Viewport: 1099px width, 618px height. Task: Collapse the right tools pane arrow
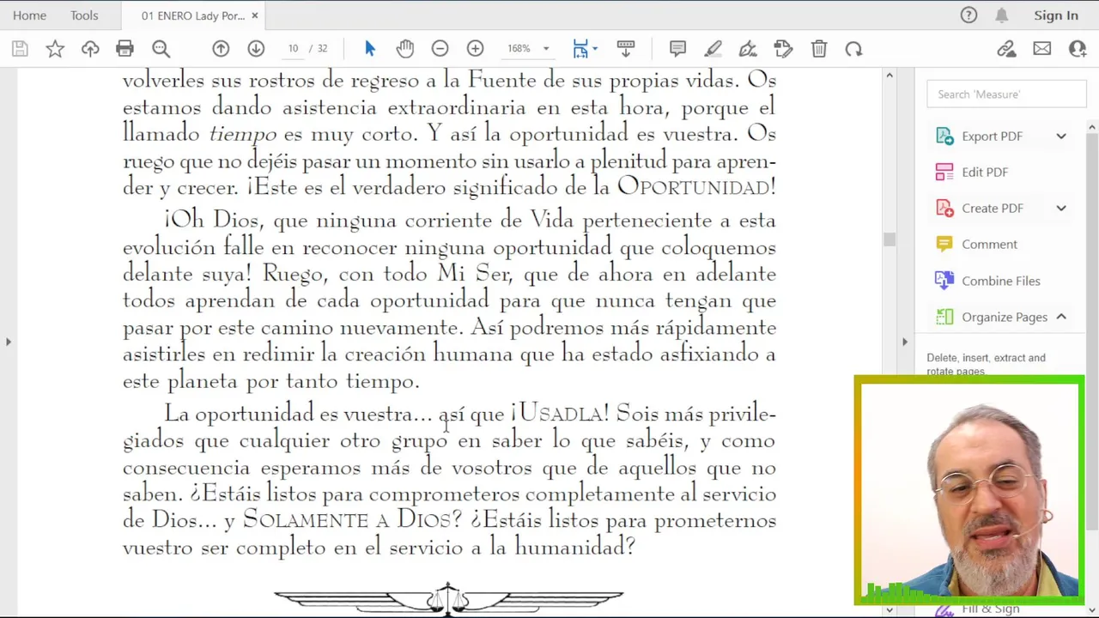(904, 342)
